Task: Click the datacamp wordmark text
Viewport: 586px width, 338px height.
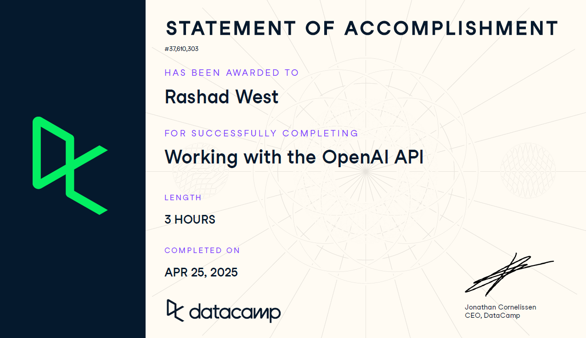Action: tap(235, 313)
